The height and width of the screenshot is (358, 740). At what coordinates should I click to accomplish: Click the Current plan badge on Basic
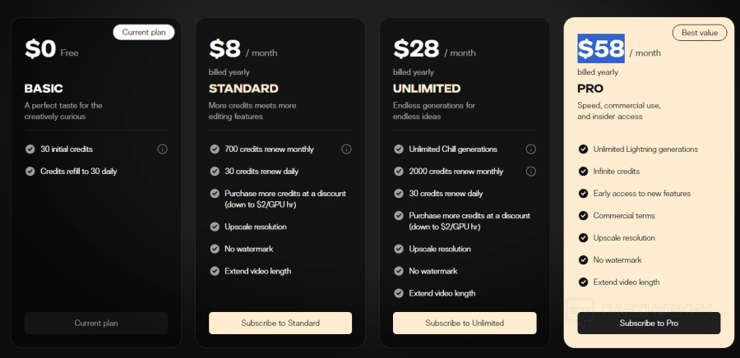[143, 32]
